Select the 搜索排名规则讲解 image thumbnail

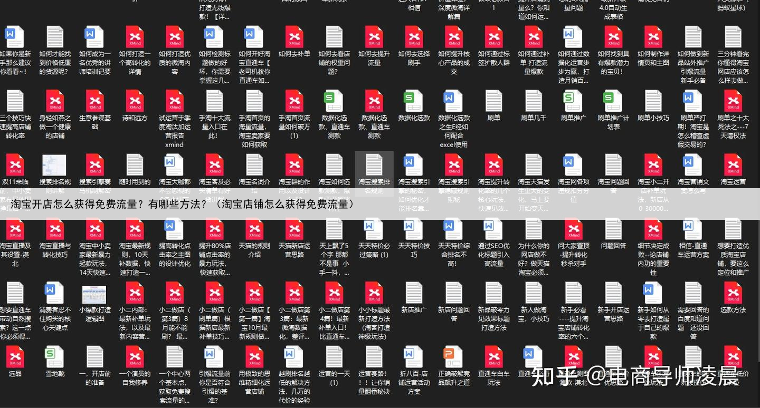(x=54, y=166)
